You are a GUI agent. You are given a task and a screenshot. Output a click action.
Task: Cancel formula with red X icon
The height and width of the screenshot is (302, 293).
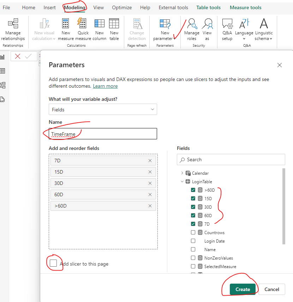18,56
